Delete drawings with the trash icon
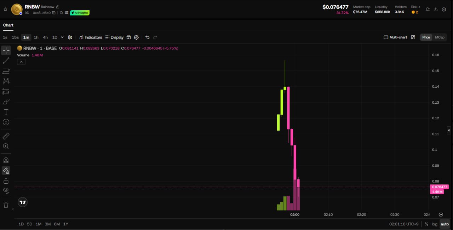Screen dimensions: 453x230 (6, 205)
